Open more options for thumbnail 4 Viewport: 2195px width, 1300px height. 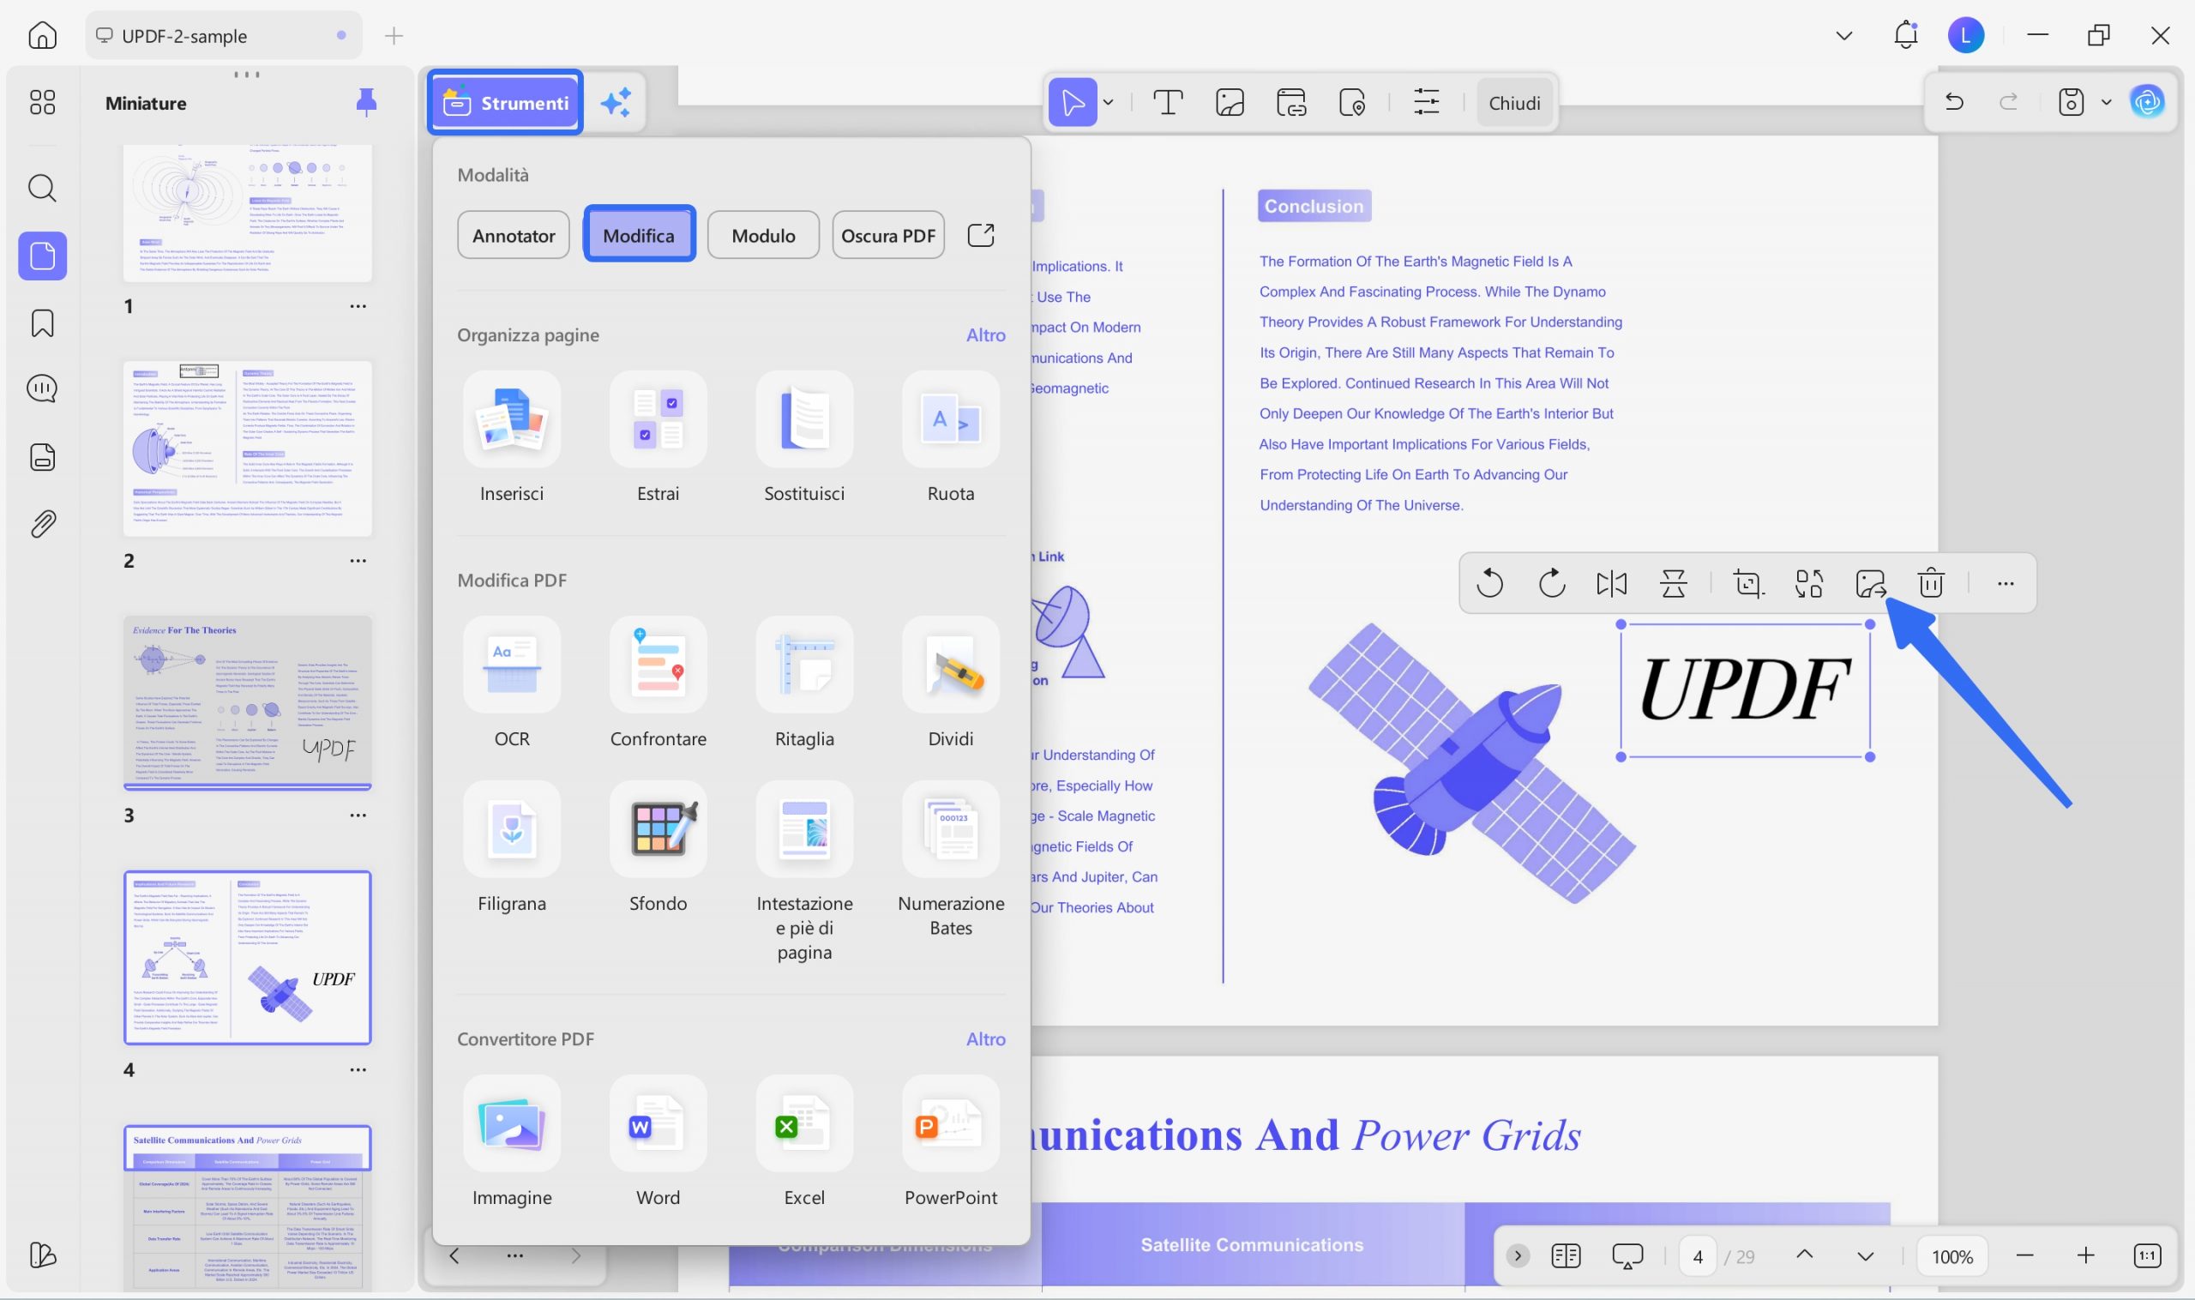(x=358, y=1069)
